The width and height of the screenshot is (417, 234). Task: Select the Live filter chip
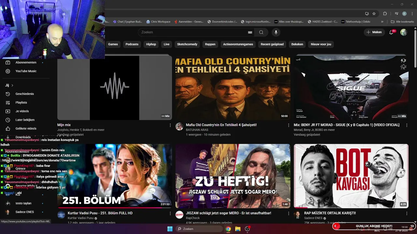(x=166, y=44)
